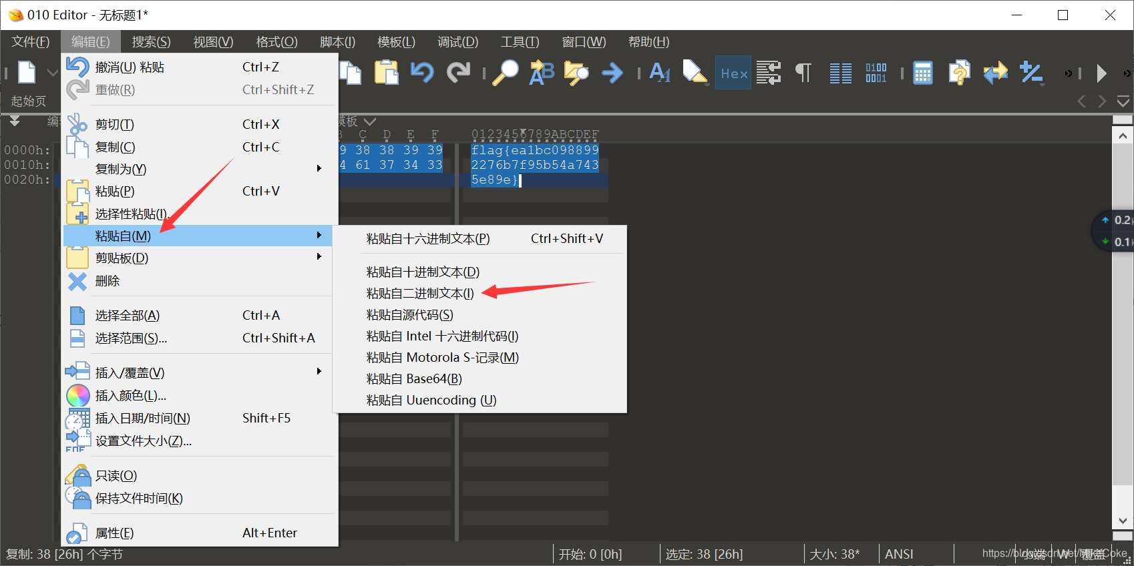
Task: Choose 粘贴自十六进制文本(P)
Action: 480,238
